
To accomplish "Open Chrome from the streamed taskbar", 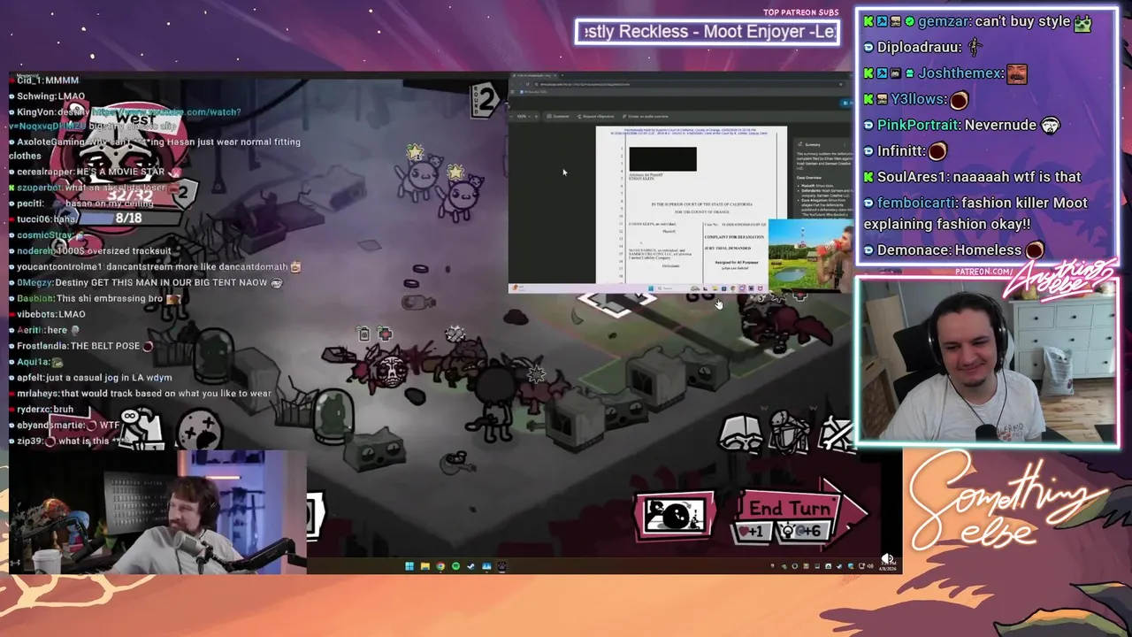I will tap(440, 566).
